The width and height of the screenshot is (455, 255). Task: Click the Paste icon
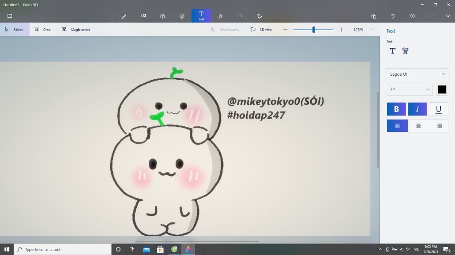coord(373,16)
